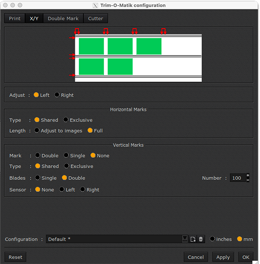This screenshot has height=264, width=260.
Task: Choose Left Sensor option
Action: [x=62, y=190]
